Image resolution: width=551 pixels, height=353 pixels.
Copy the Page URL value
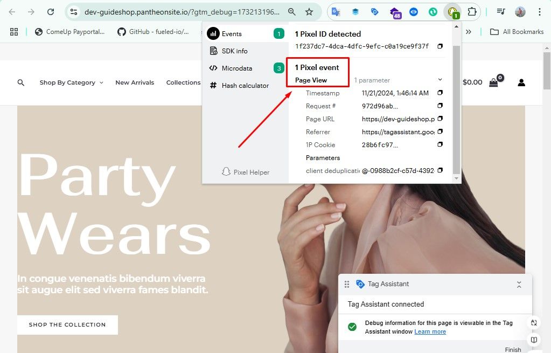point(440,119)
